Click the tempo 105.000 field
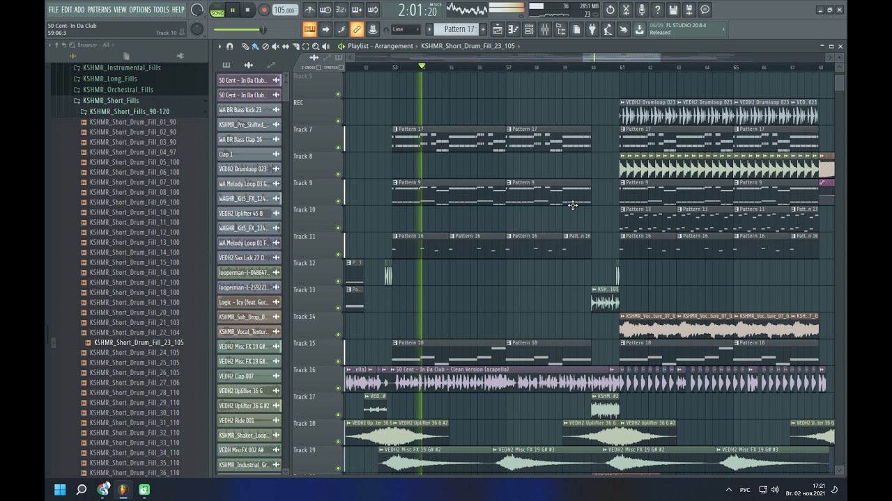This screenshot has height=501, width=892. [x=285, y=10]
